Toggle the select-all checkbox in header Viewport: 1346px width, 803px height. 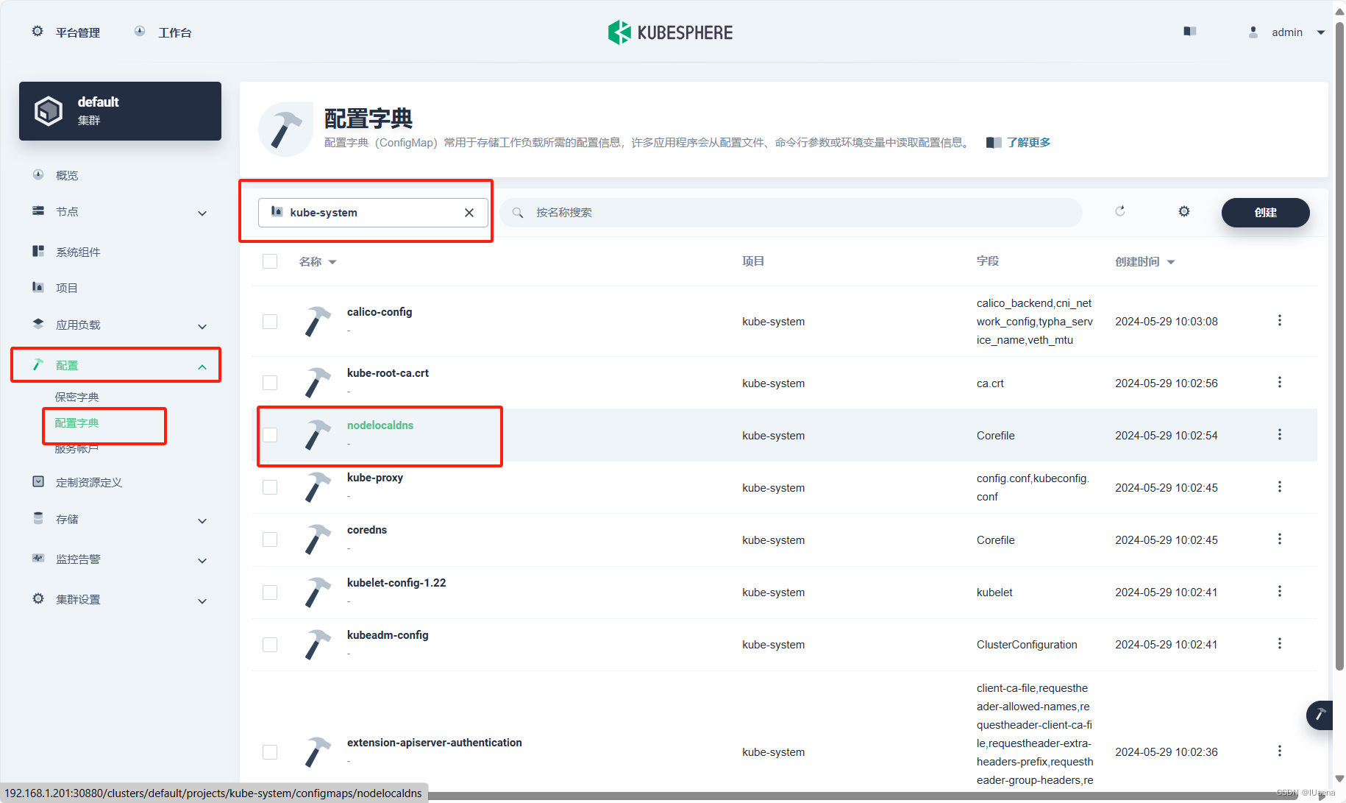(x=270, y=261)
